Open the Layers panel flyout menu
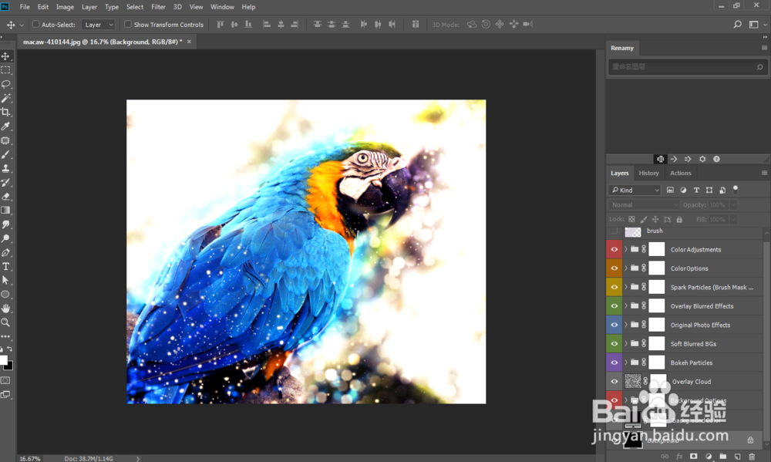 (x=764, y=173)
